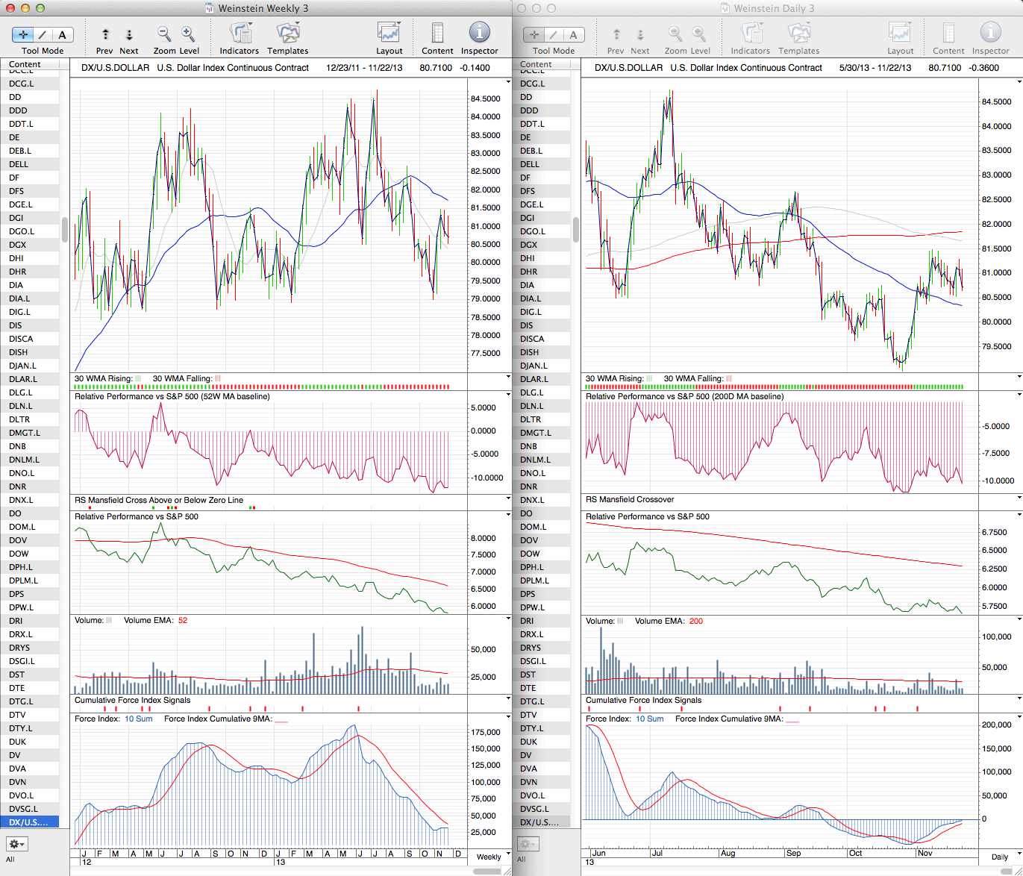Select DELL in the Weekly watchlist
Screen dimensions: 1023x876
point(19,164)
